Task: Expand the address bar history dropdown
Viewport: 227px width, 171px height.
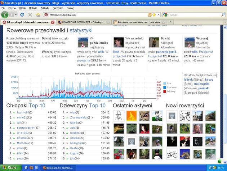Action: point(158,15)
